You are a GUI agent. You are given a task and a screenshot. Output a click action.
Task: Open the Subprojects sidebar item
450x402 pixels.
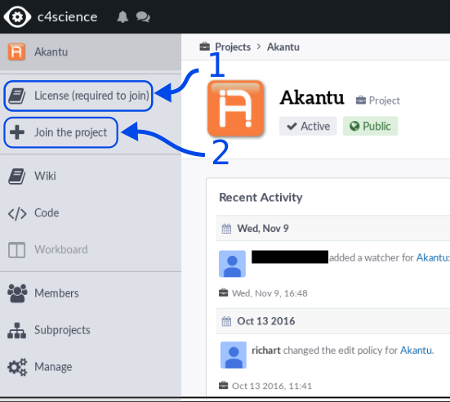62,330
